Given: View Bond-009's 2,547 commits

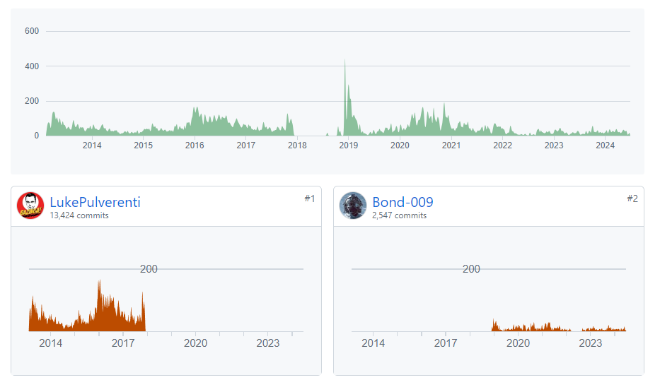Looking at the screenshot, I should click(x=399, y=215).
